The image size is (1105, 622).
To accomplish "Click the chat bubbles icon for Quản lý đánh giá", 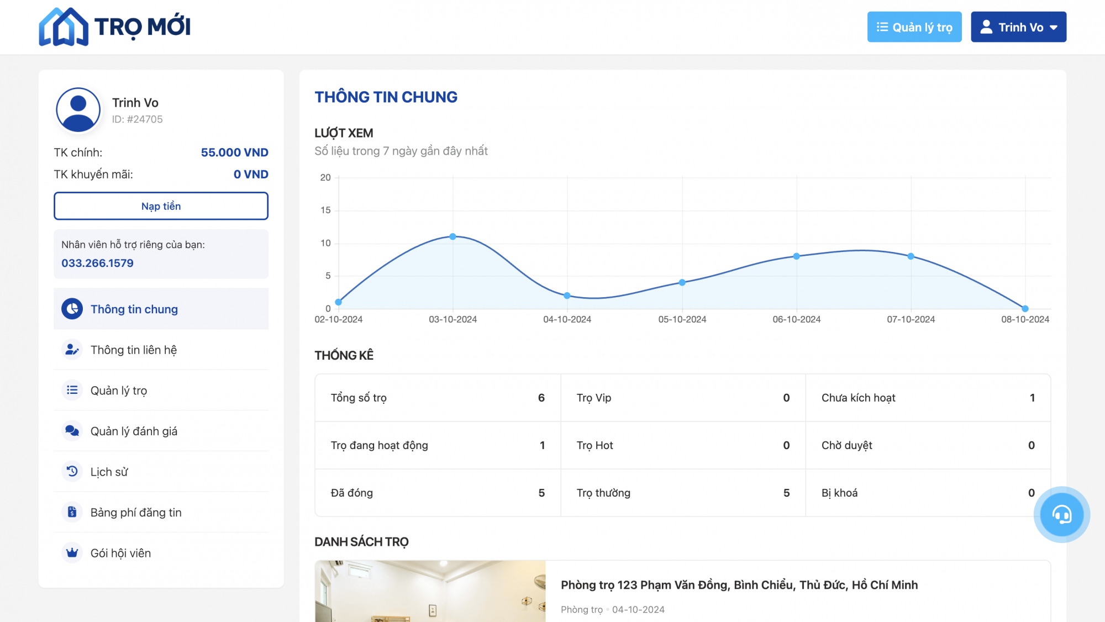I will (x=72, y=431).
